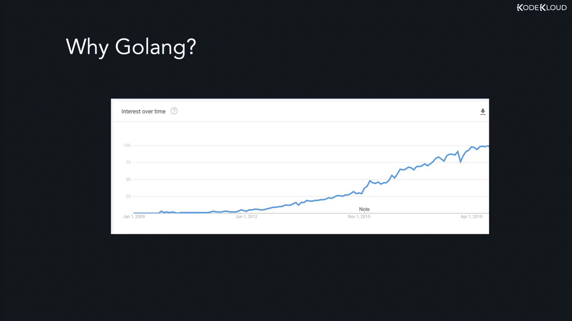Click the sharp dip in the trend line near 2019
The width and height of the screenshot is (572, 321).
click(461, 162)
